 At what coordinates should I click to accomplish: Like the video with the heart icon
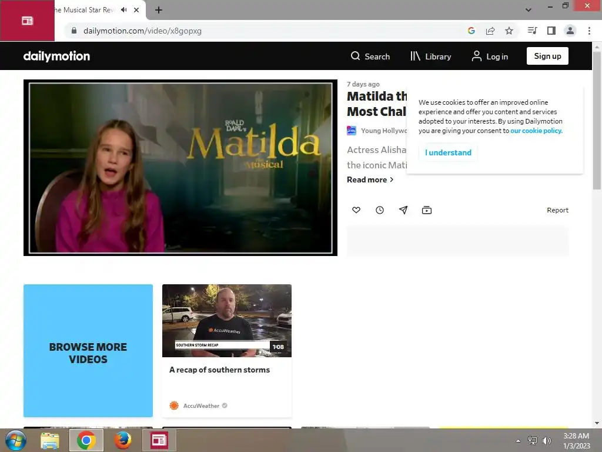coord(356,210)
